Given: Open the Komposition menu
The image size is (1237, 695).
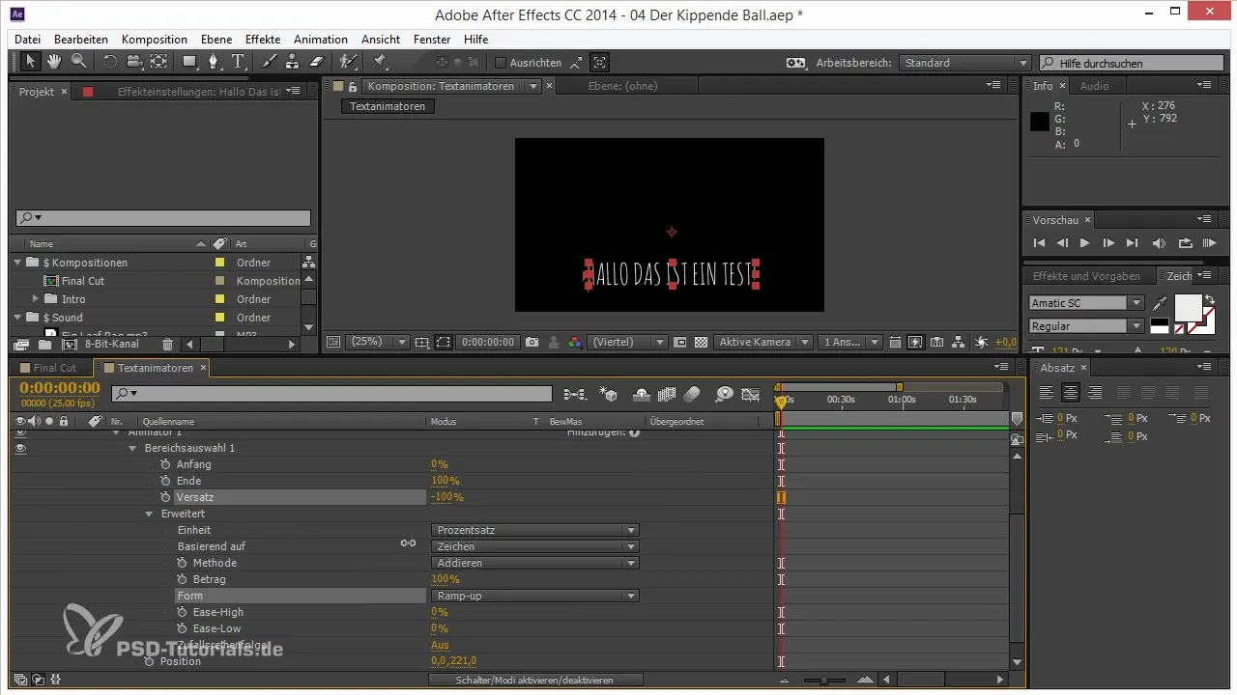Looking at the screenshot, I should (x=155, y=40).
